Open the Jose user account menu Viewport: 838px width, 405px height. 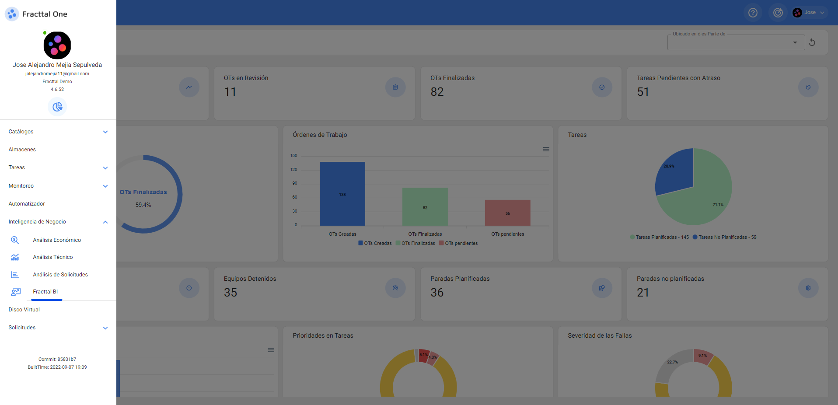[810, 13]
